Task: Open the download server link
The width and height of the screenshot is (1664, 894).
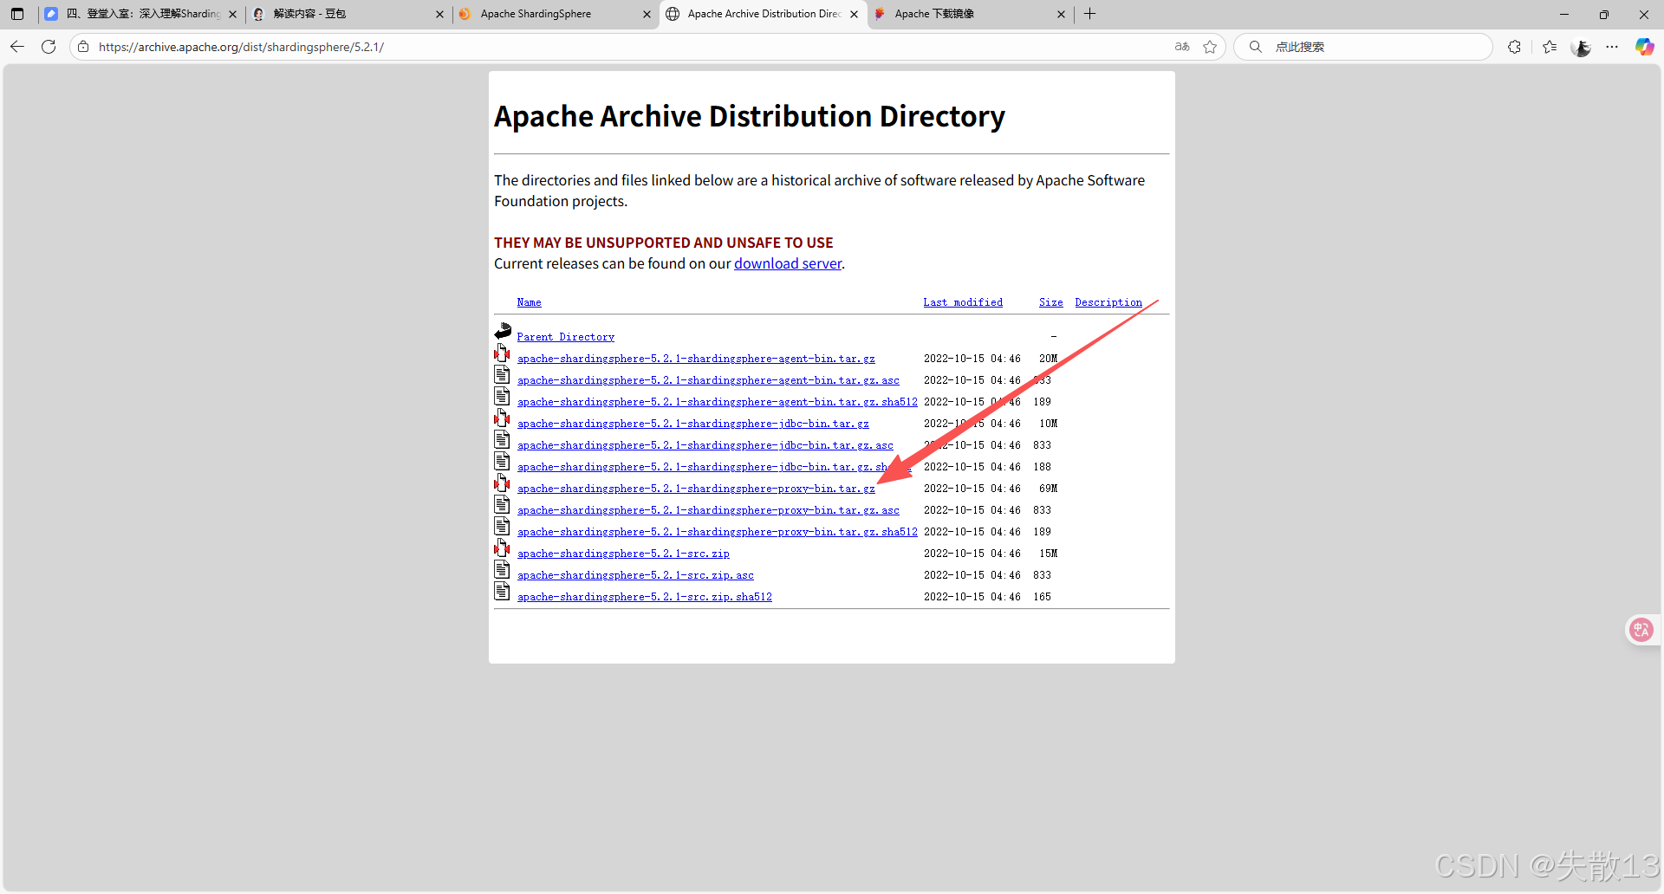Action: click(x=788, y=263)
